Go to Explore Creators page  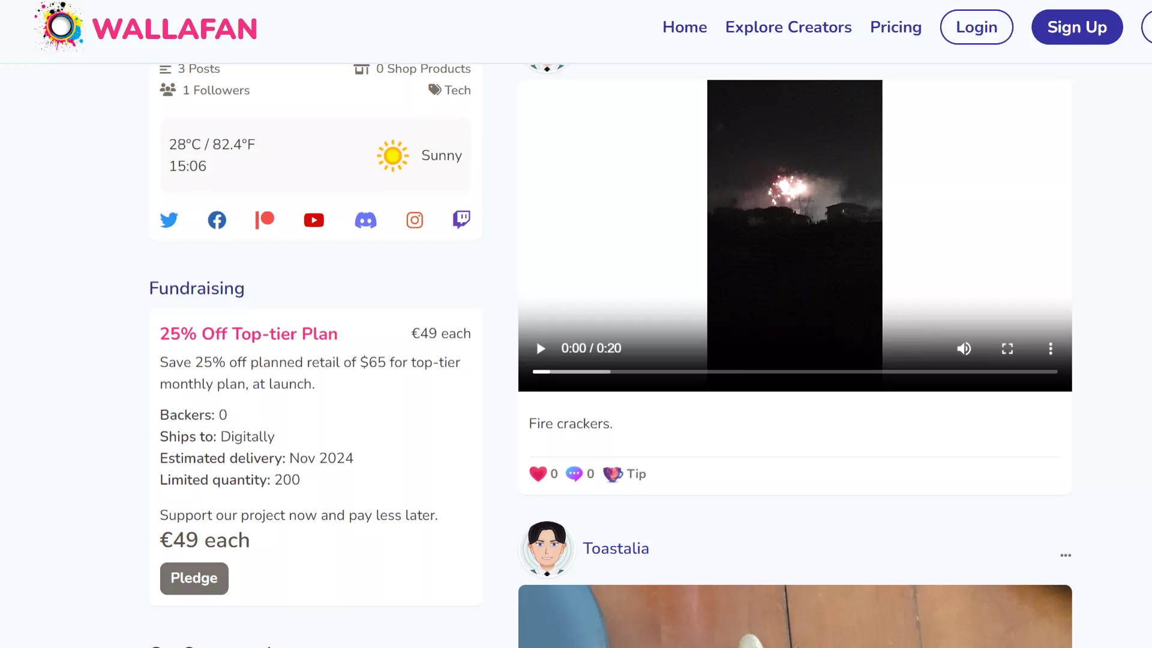pos(788,27)
